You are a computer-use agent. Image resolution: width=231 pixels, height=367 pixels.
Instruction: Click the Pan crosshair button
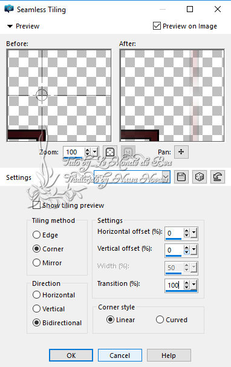181,152
